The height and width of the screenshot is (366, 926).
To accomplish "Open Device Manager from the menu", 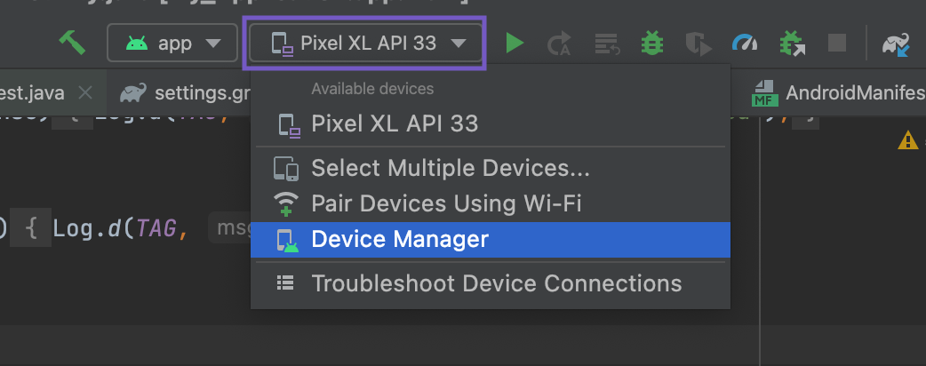I will (x=400, y=239).
